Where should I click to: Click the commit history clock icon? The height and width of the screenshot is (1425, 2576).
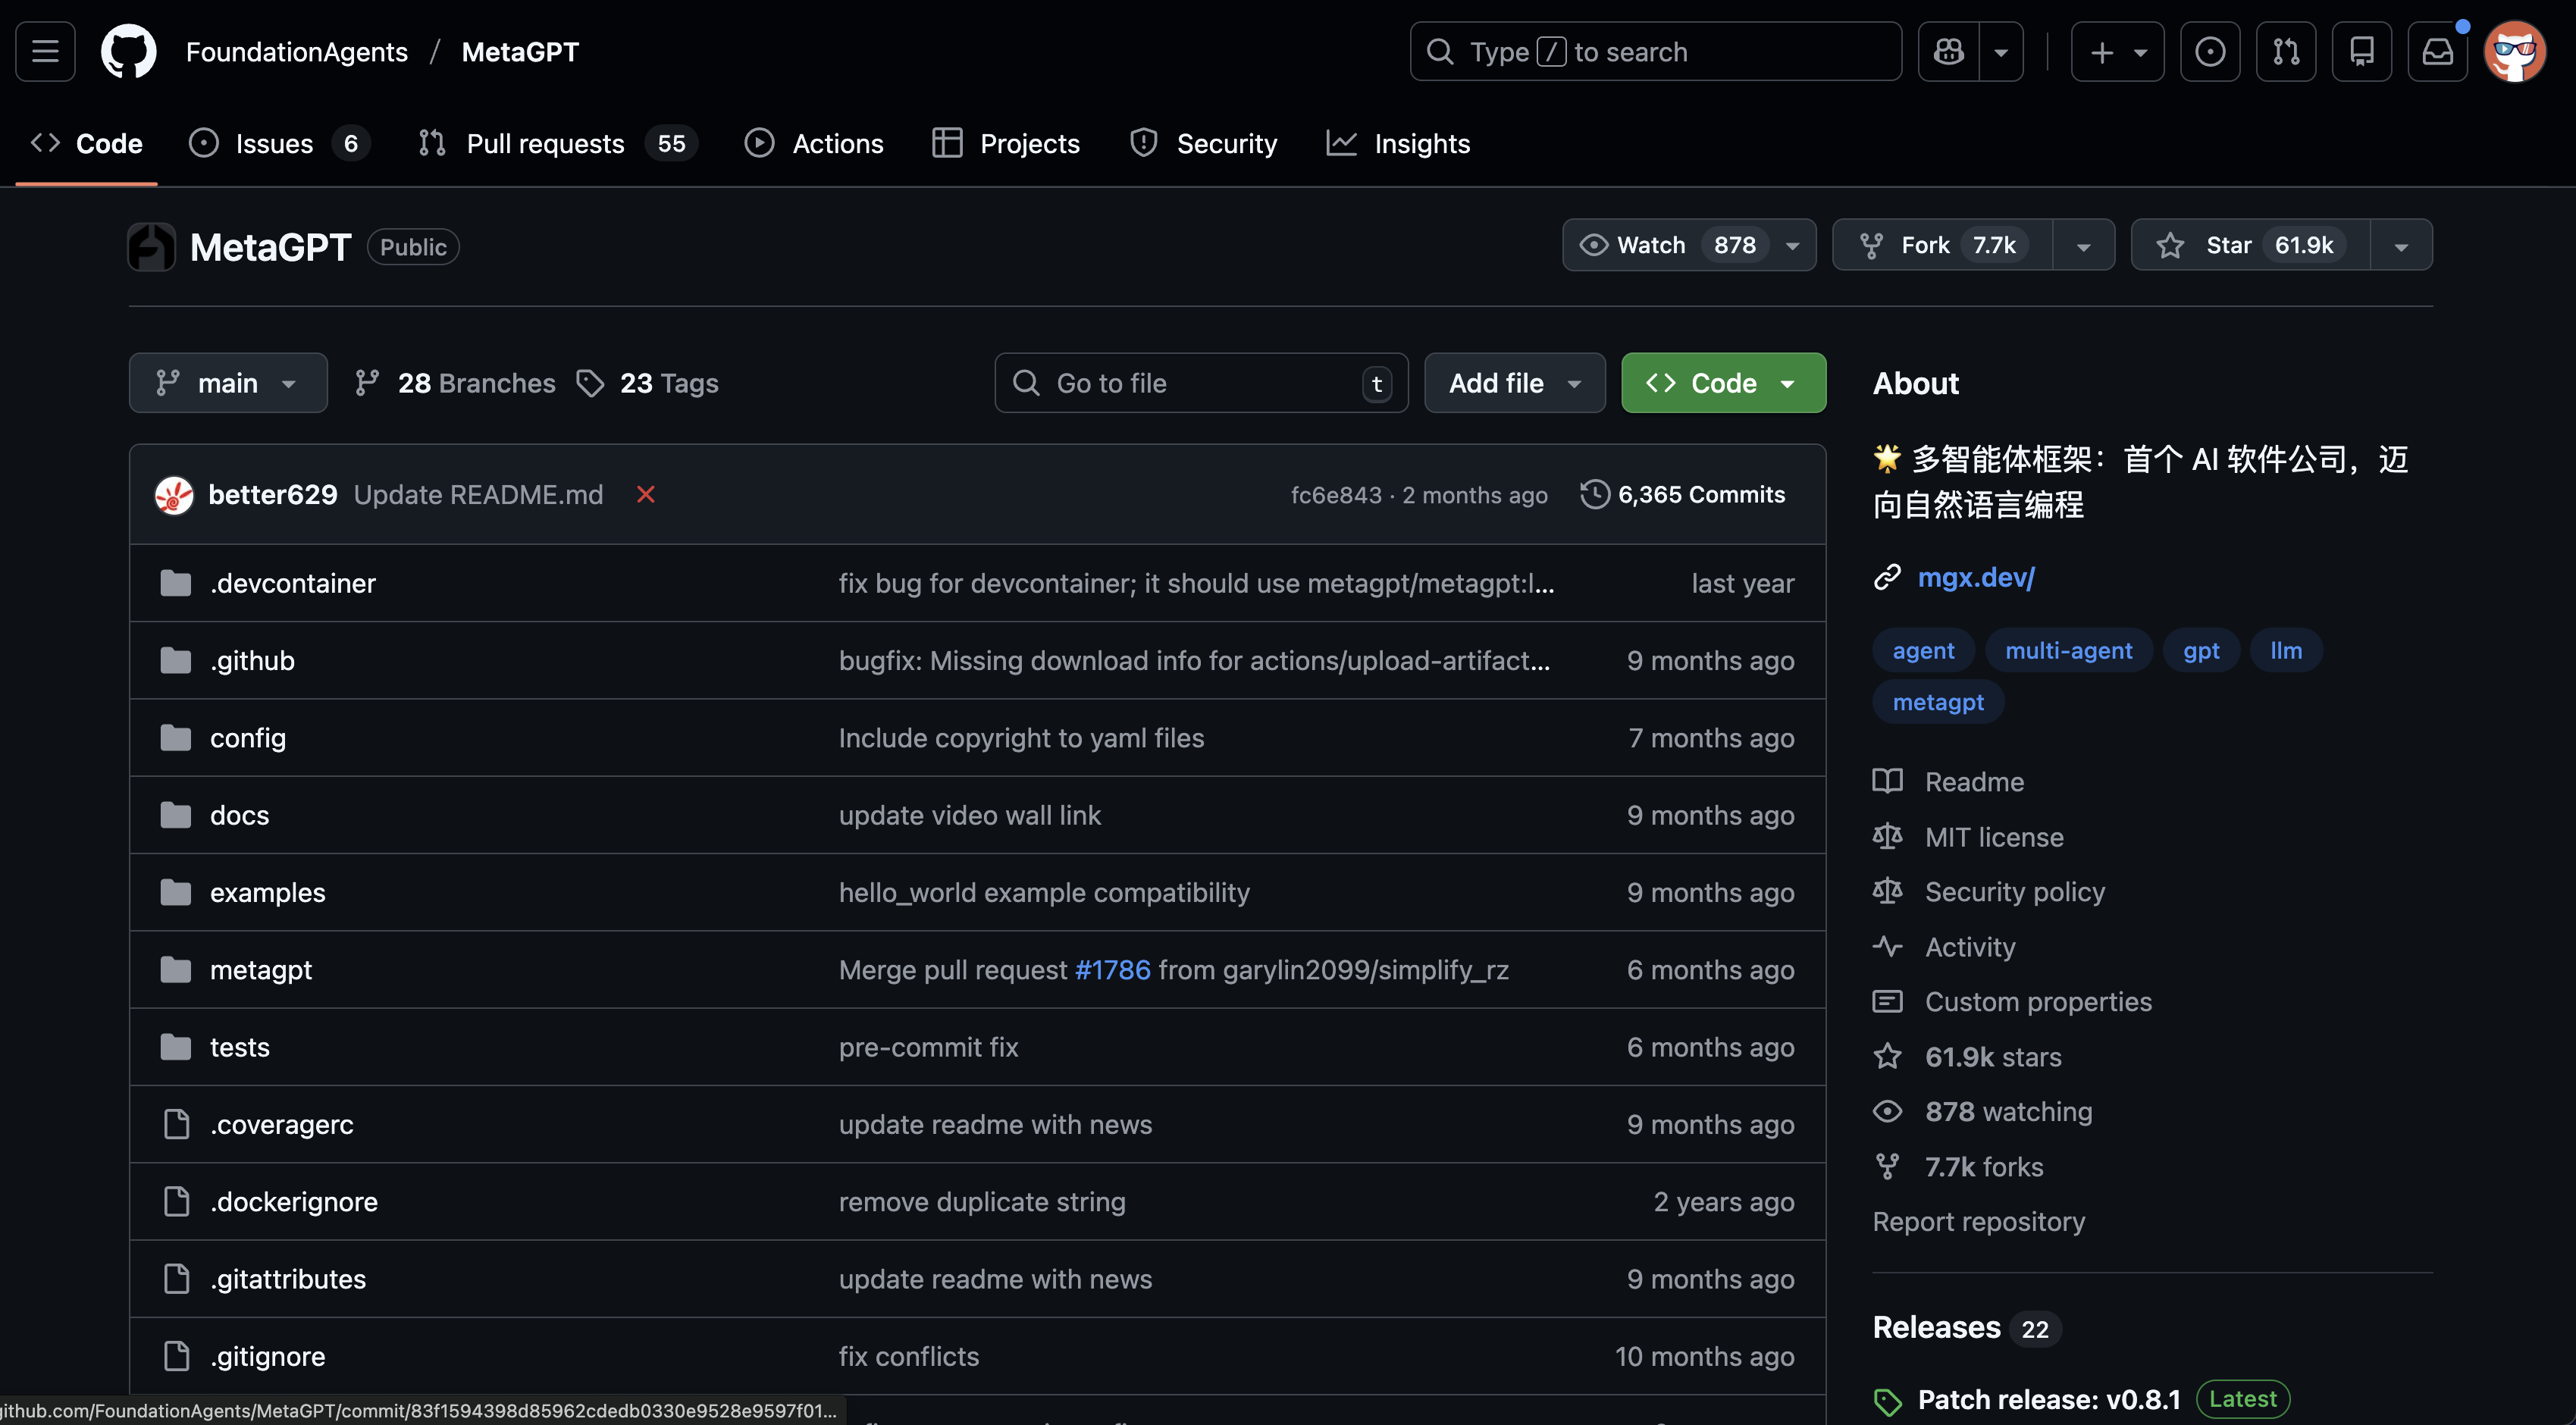tap(1595, 494)
